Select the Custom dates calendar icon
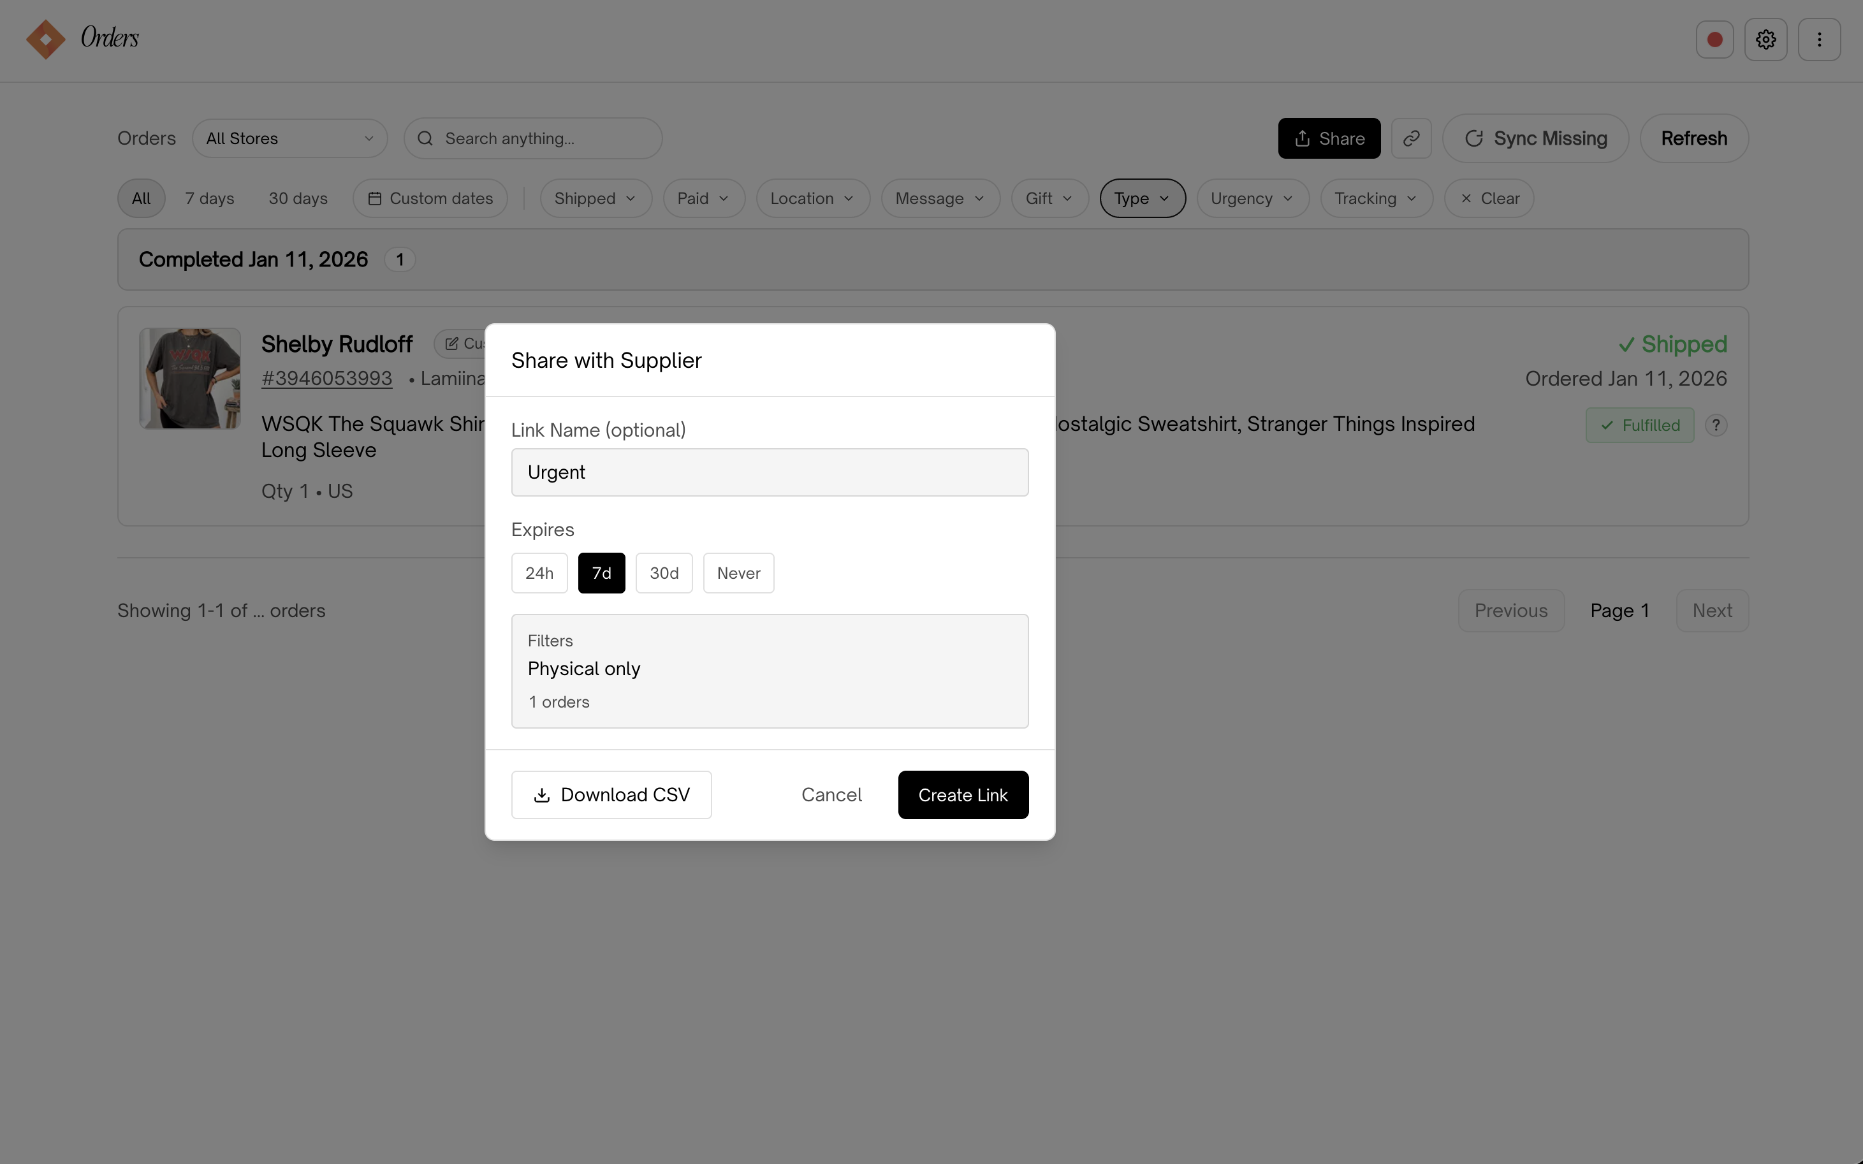This screenshot has width=1863, height=1164. pos(375,198)
